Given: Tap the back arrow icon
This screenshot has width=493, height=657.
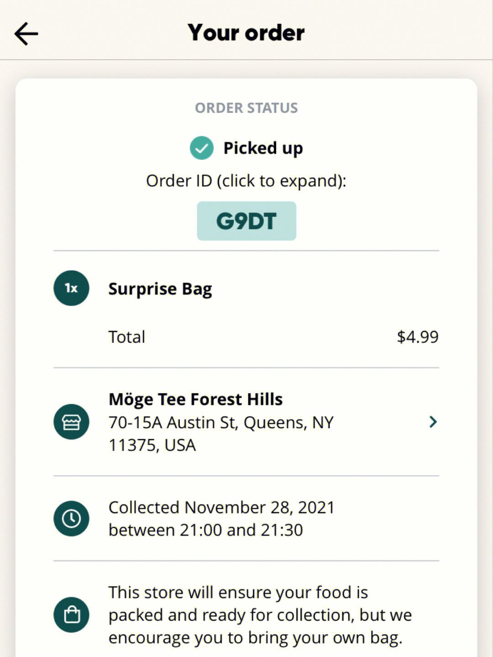Looking at the screenshot, I should 26,34.
